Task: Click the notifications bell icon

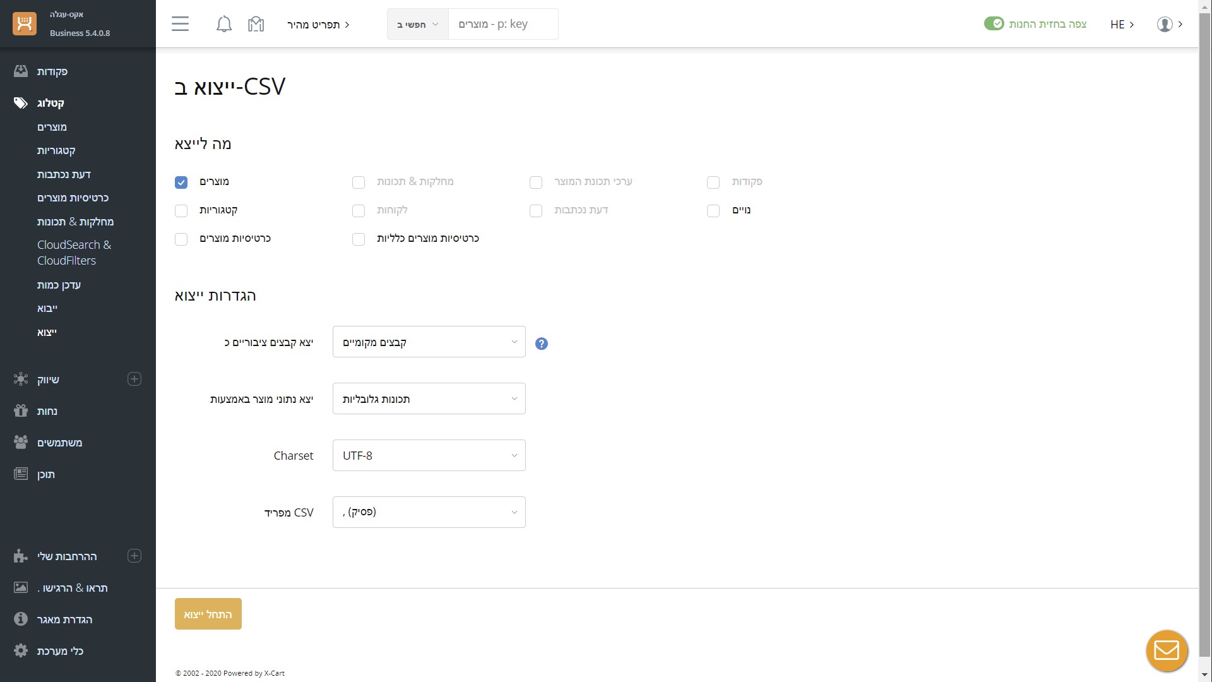Action: pyautogui.click(x=223, y=25)
